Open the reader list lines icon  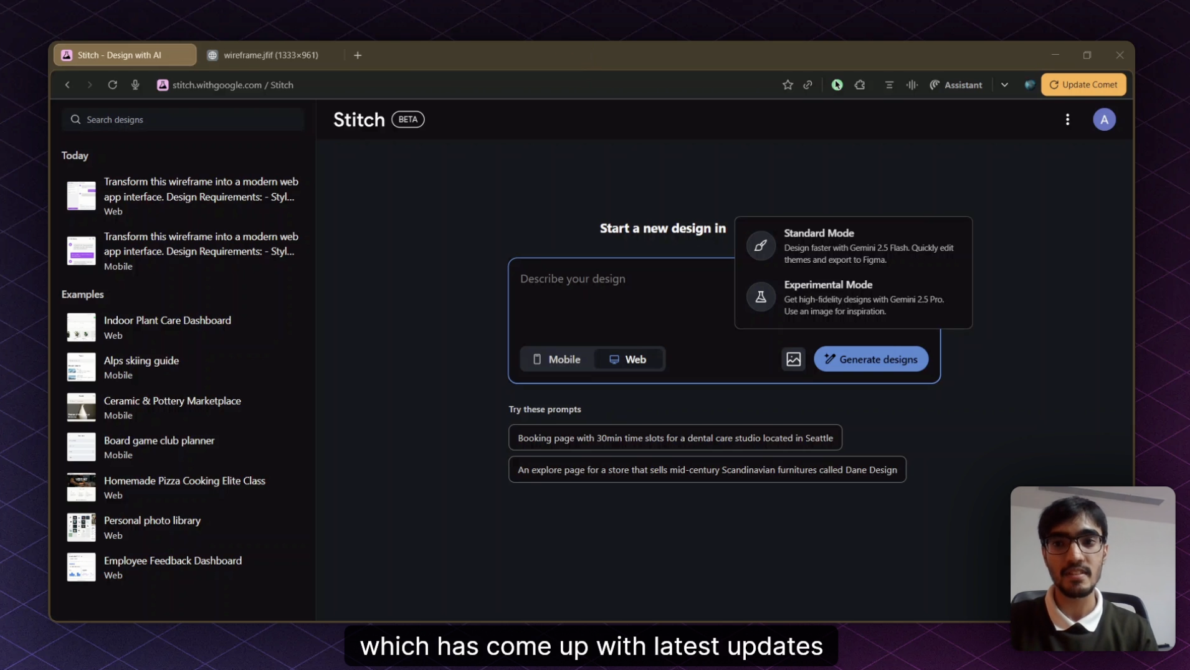(889, 85)
